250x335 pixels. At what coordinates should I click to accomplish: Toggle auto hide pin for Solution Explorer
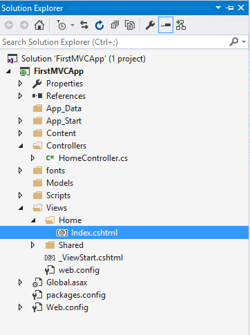[229, 8]
